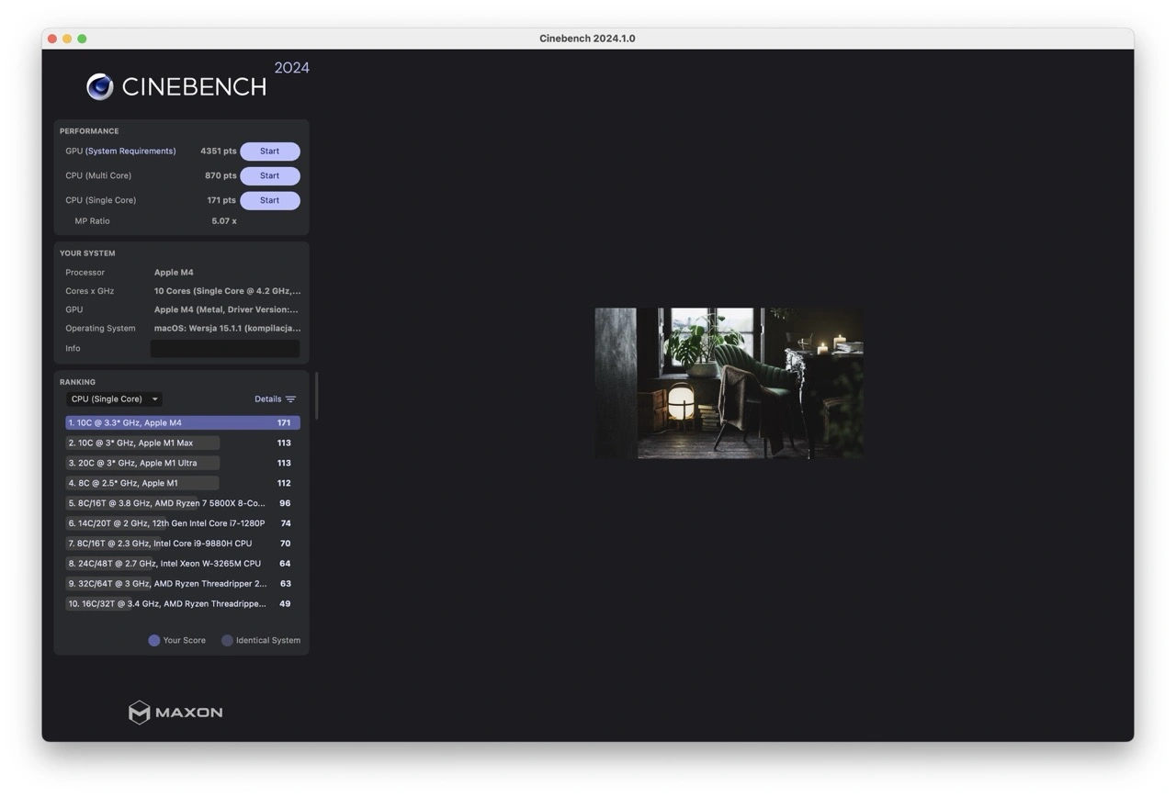Click the Single Core score 171 pts
1176x797 pixels.
click(221, 200)
